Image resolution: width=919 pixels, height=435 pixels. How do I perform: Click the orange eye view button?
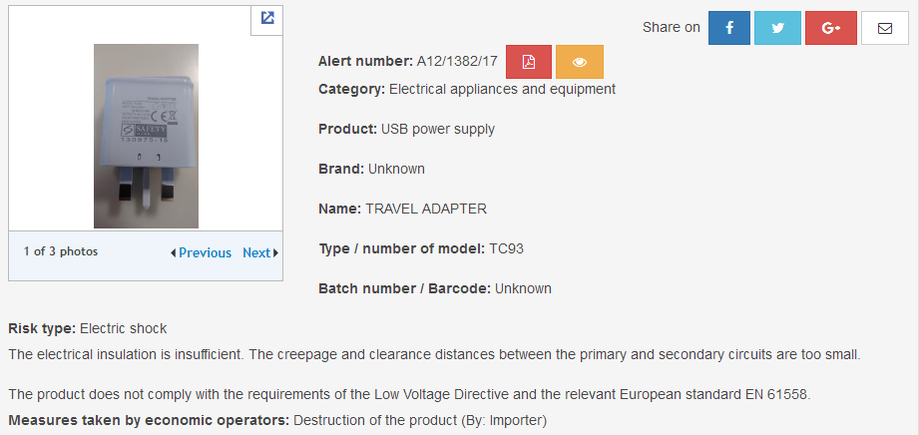click(x=580, y=62)
